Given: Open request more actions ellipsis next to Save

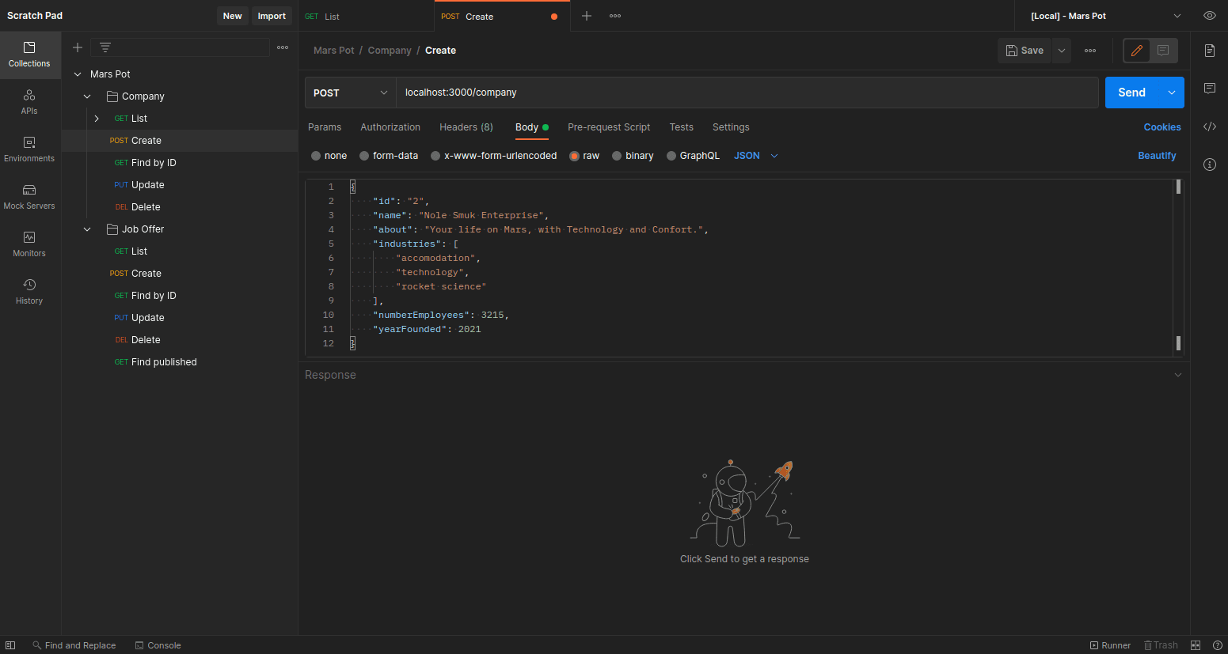Looking at the screenshot, I should coord(1090,51).
